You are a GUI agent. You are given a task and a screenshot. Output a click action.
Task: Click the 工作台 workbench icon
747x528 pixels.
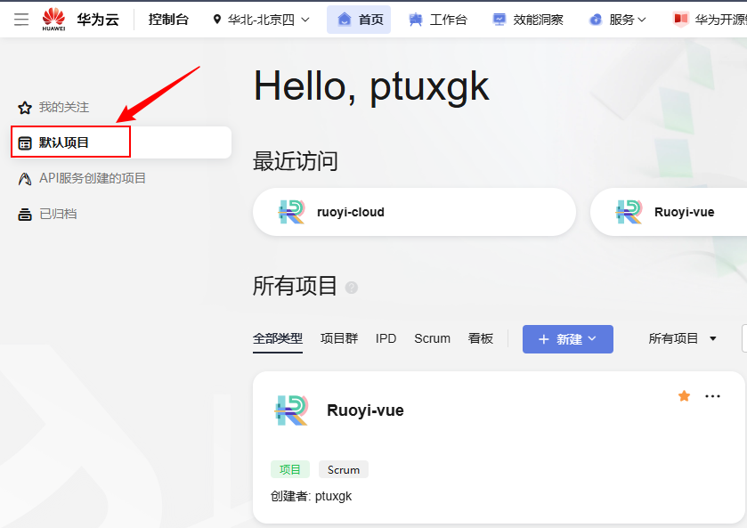[416, 20]
